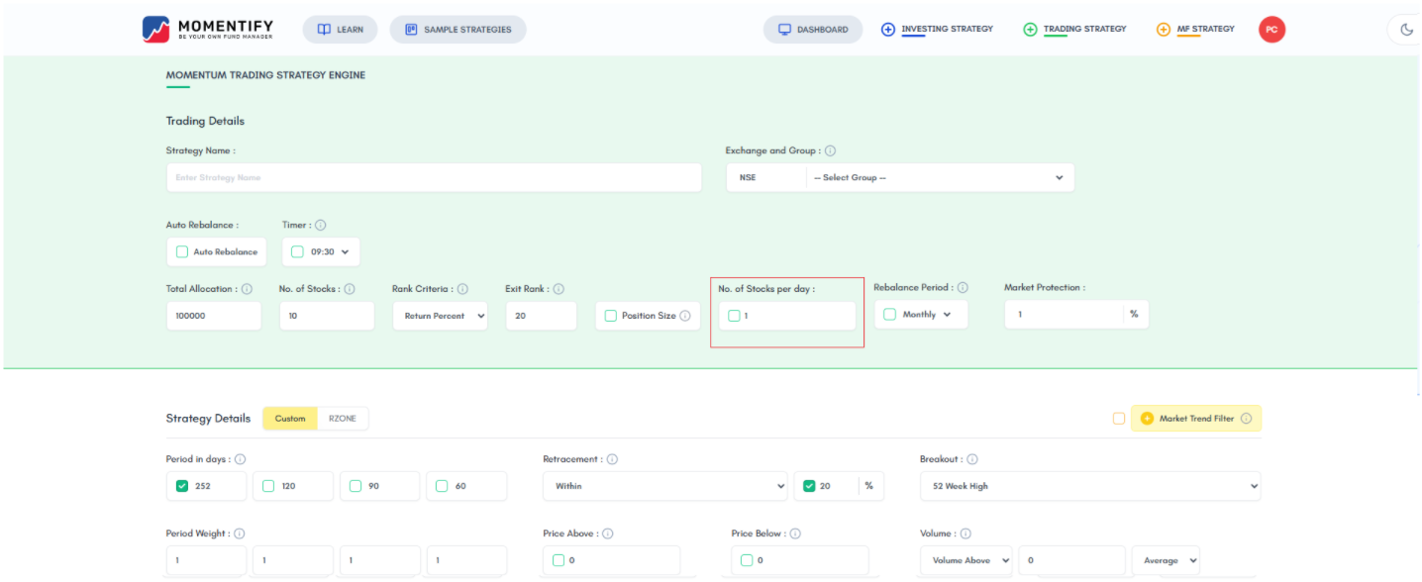1422x582 pixels.
Task: Click info icon beside Price Below
Action: (795, 533)
